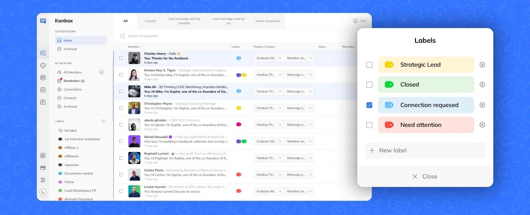Open pipeline dropdown on Mehdi Khoudali row

pos(269,142)
